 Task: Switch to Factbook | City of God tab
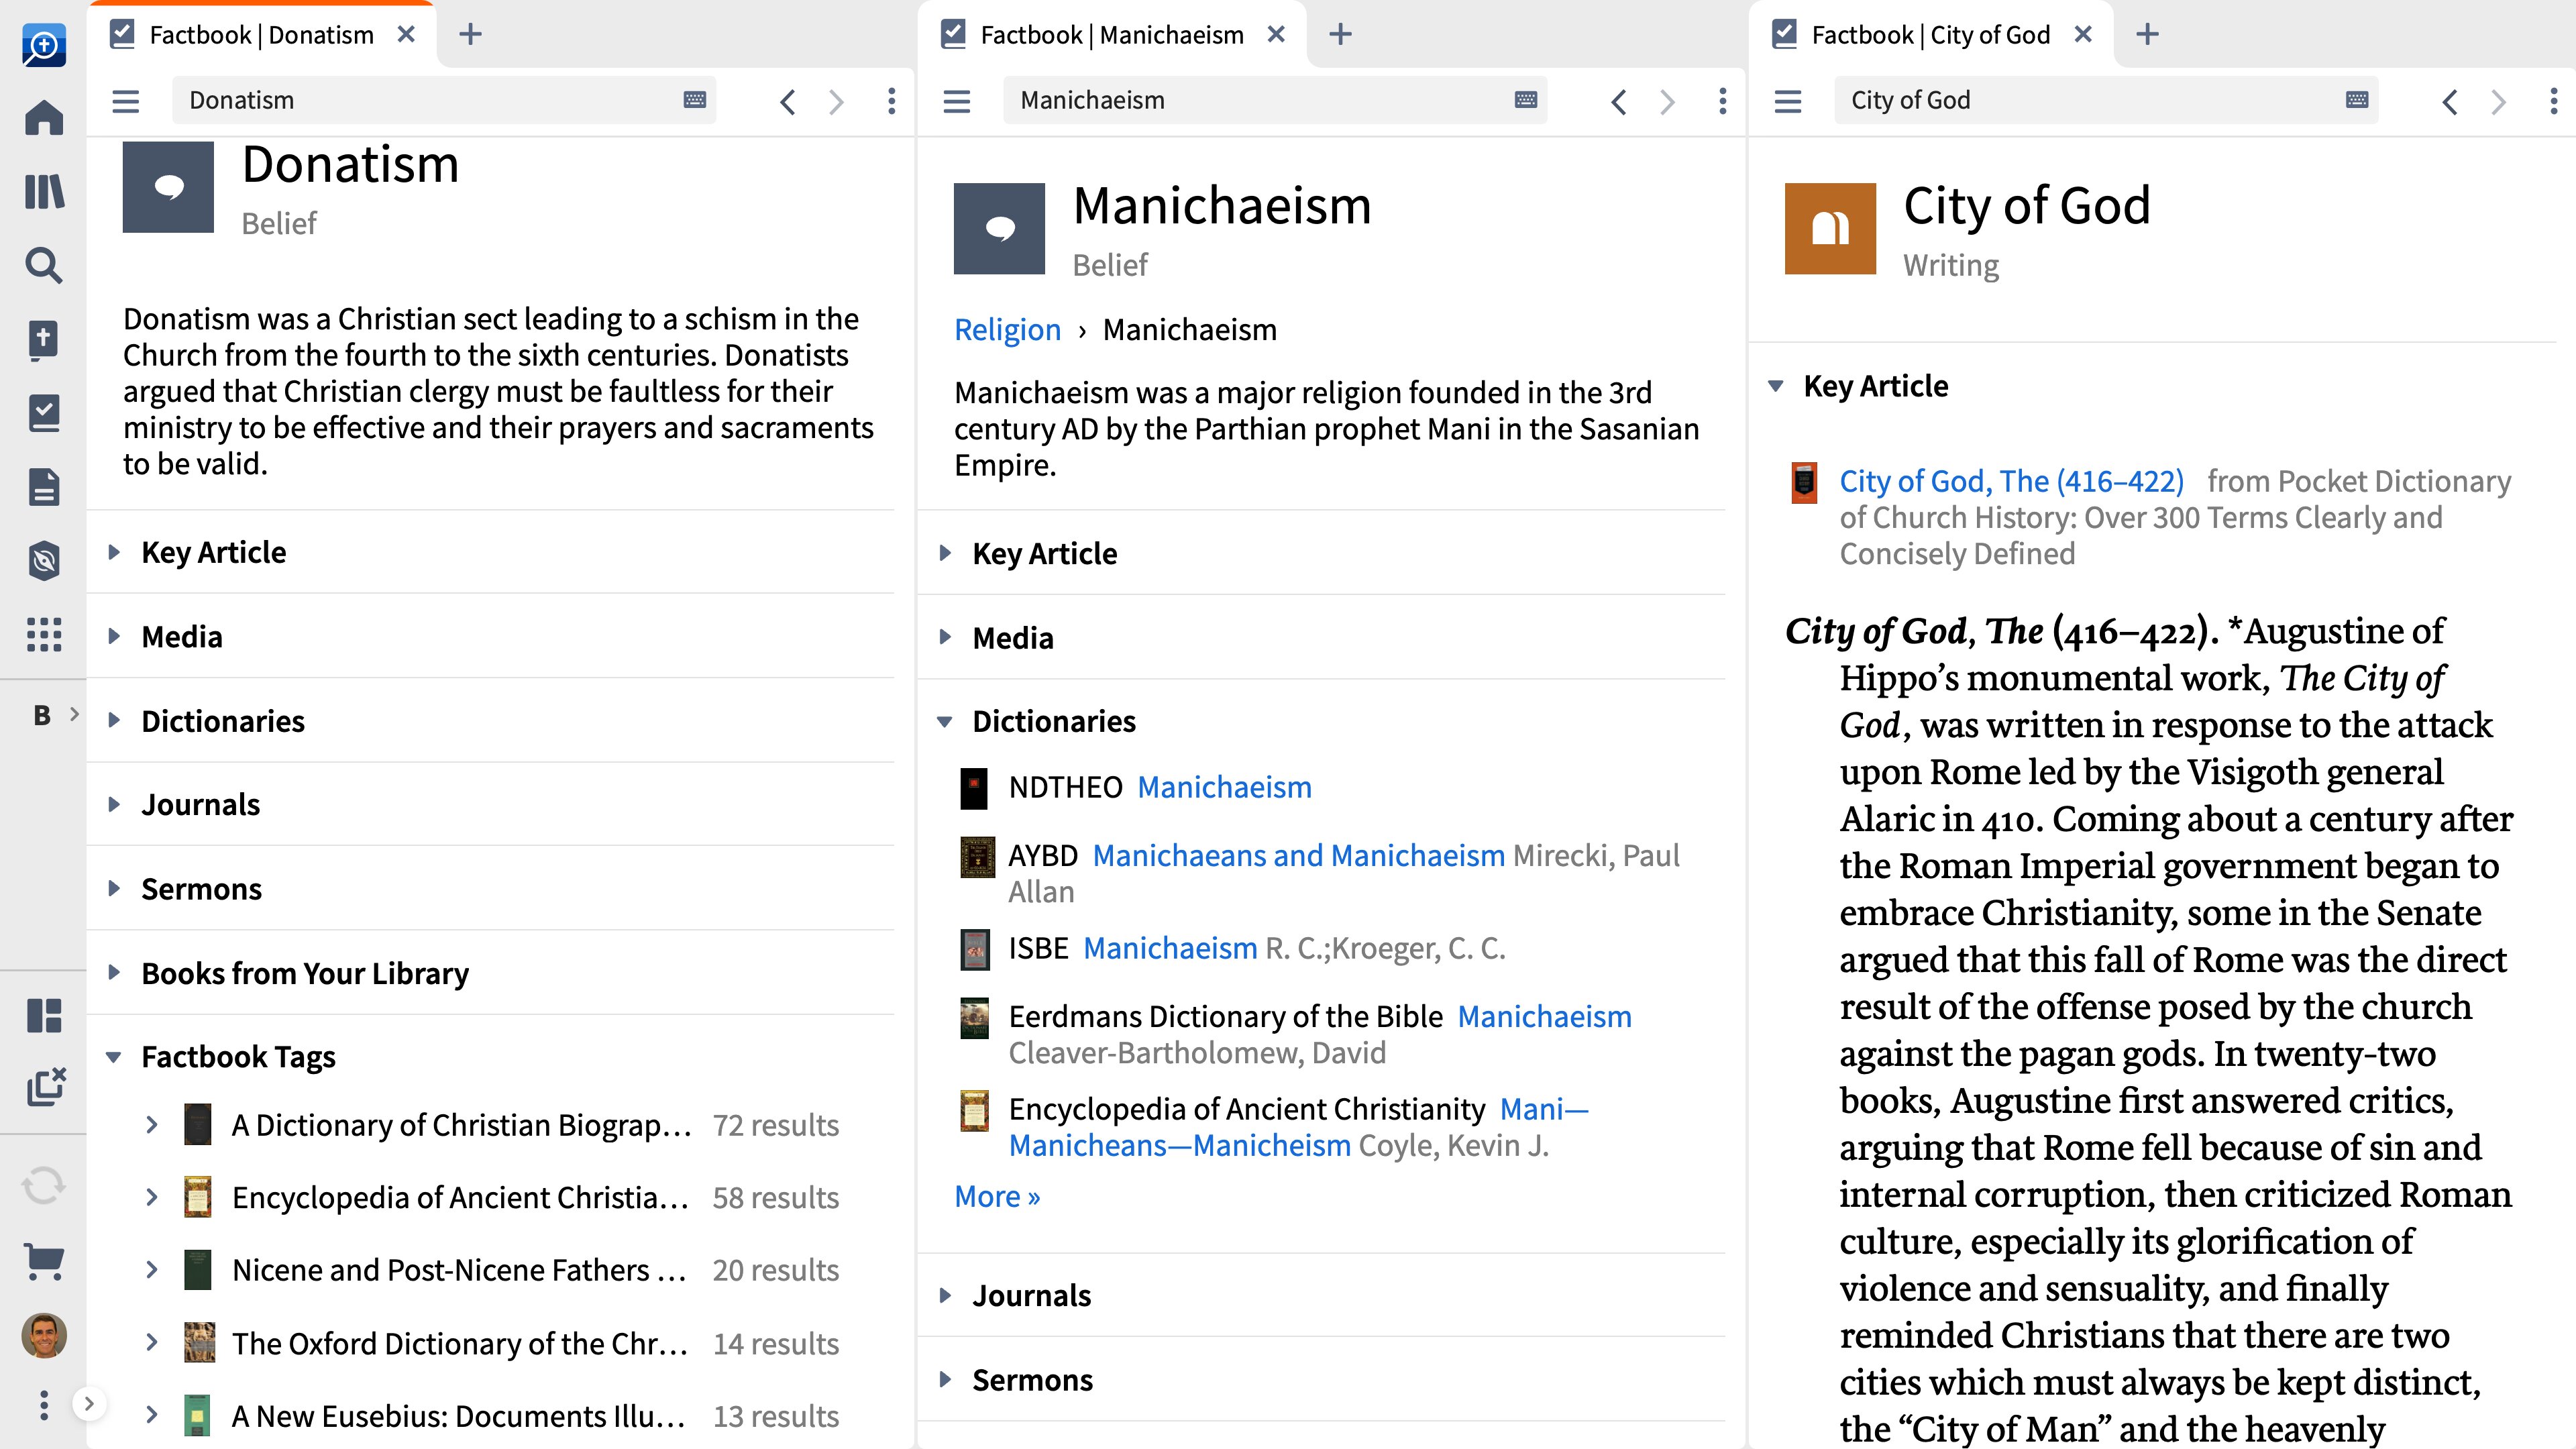tap(1930, 35)
